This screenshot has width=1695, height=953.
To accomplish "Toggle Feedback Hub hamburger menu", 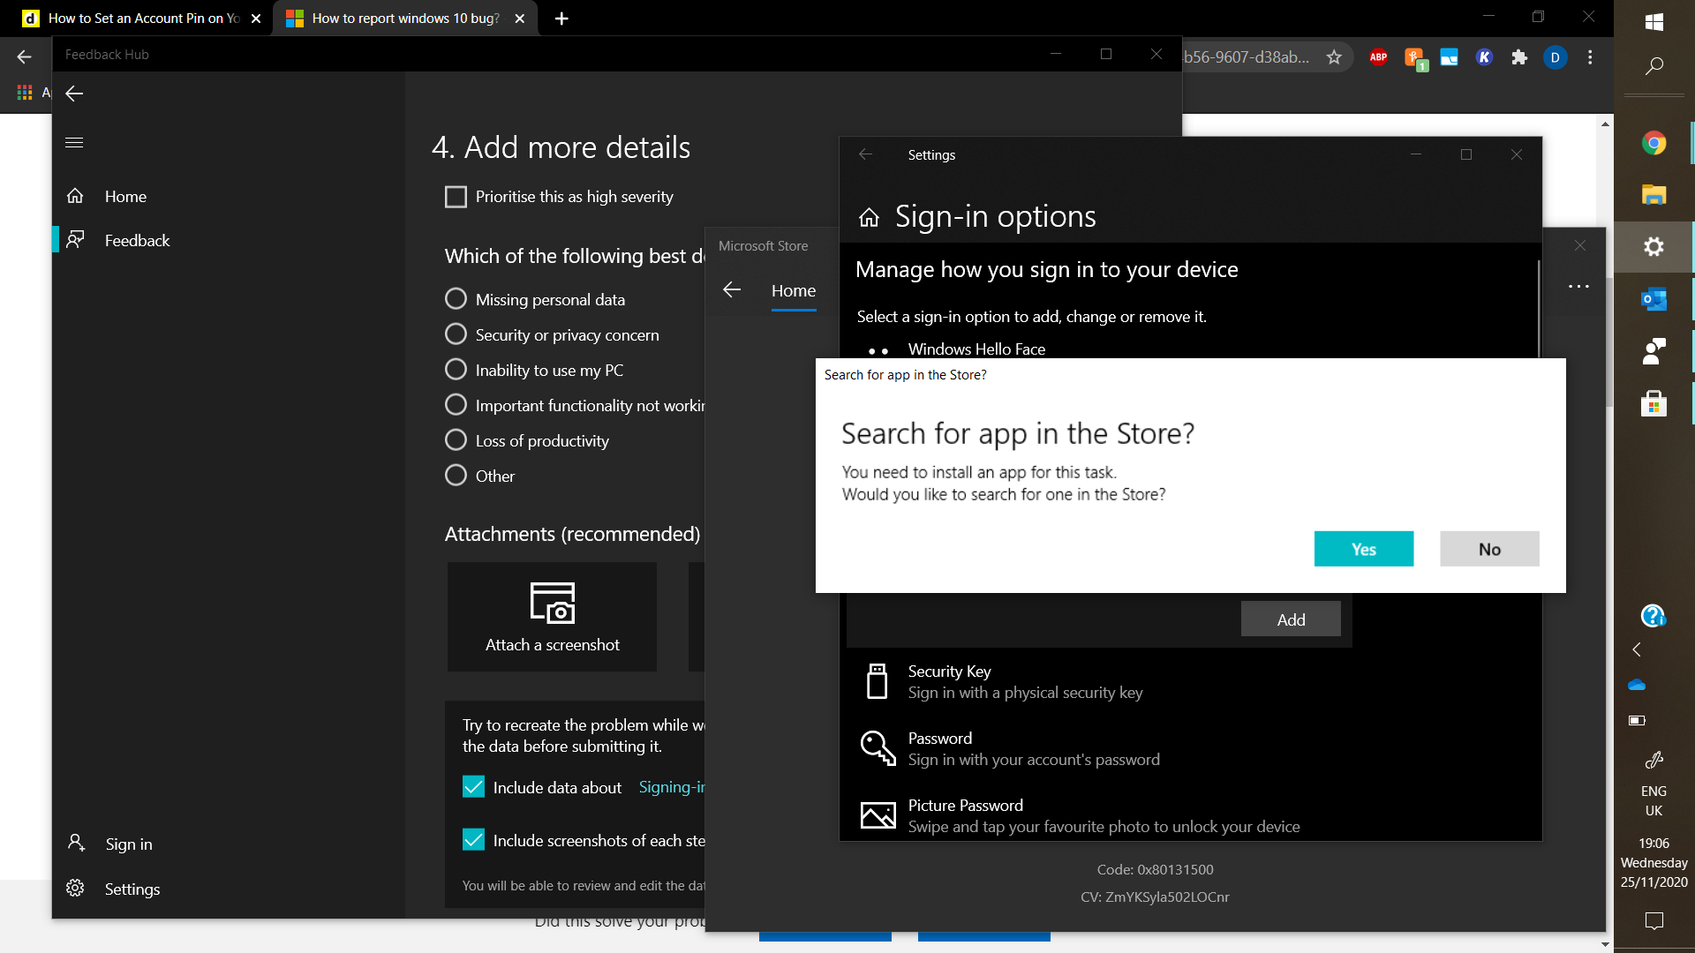I will coord(74,142).
